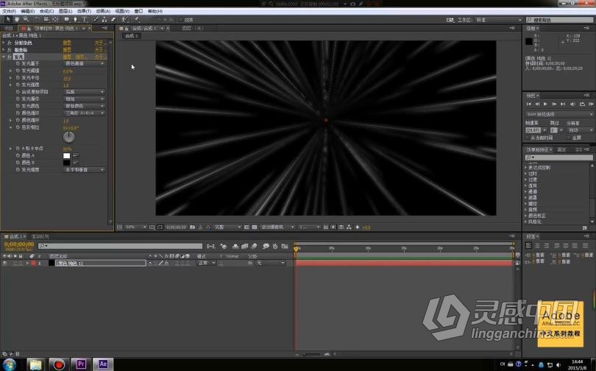Select the Eraser tool in toolbar
The height and width of the screenshot is (371, 596).
tap(113, 19)
